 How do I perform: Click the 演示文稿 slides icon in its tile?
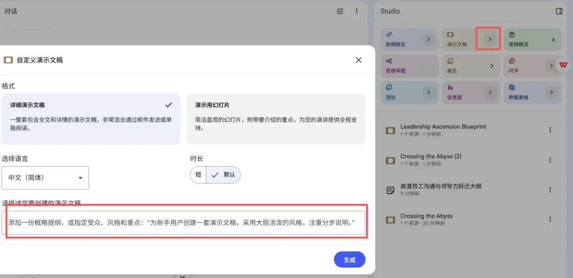(x=450, y=34)
